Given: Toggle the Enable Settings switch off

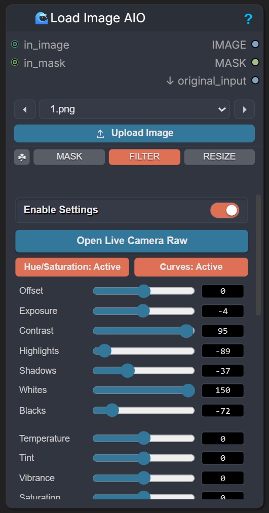Looking at the screenshot, I should 224,210.
